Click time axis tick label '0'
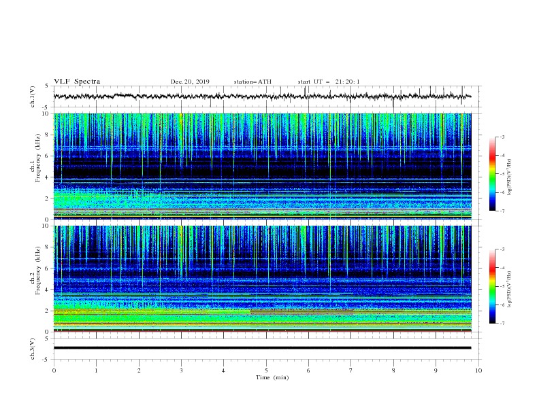 54,370
